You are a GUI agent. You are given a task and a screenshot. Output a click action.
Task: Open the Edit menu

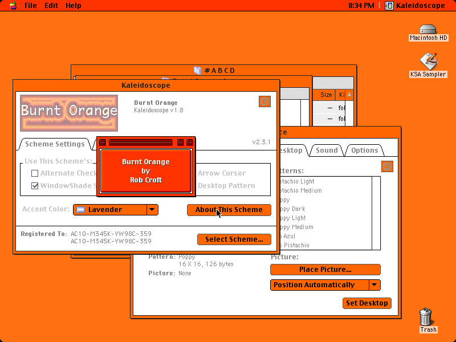[x=51, y=6]
